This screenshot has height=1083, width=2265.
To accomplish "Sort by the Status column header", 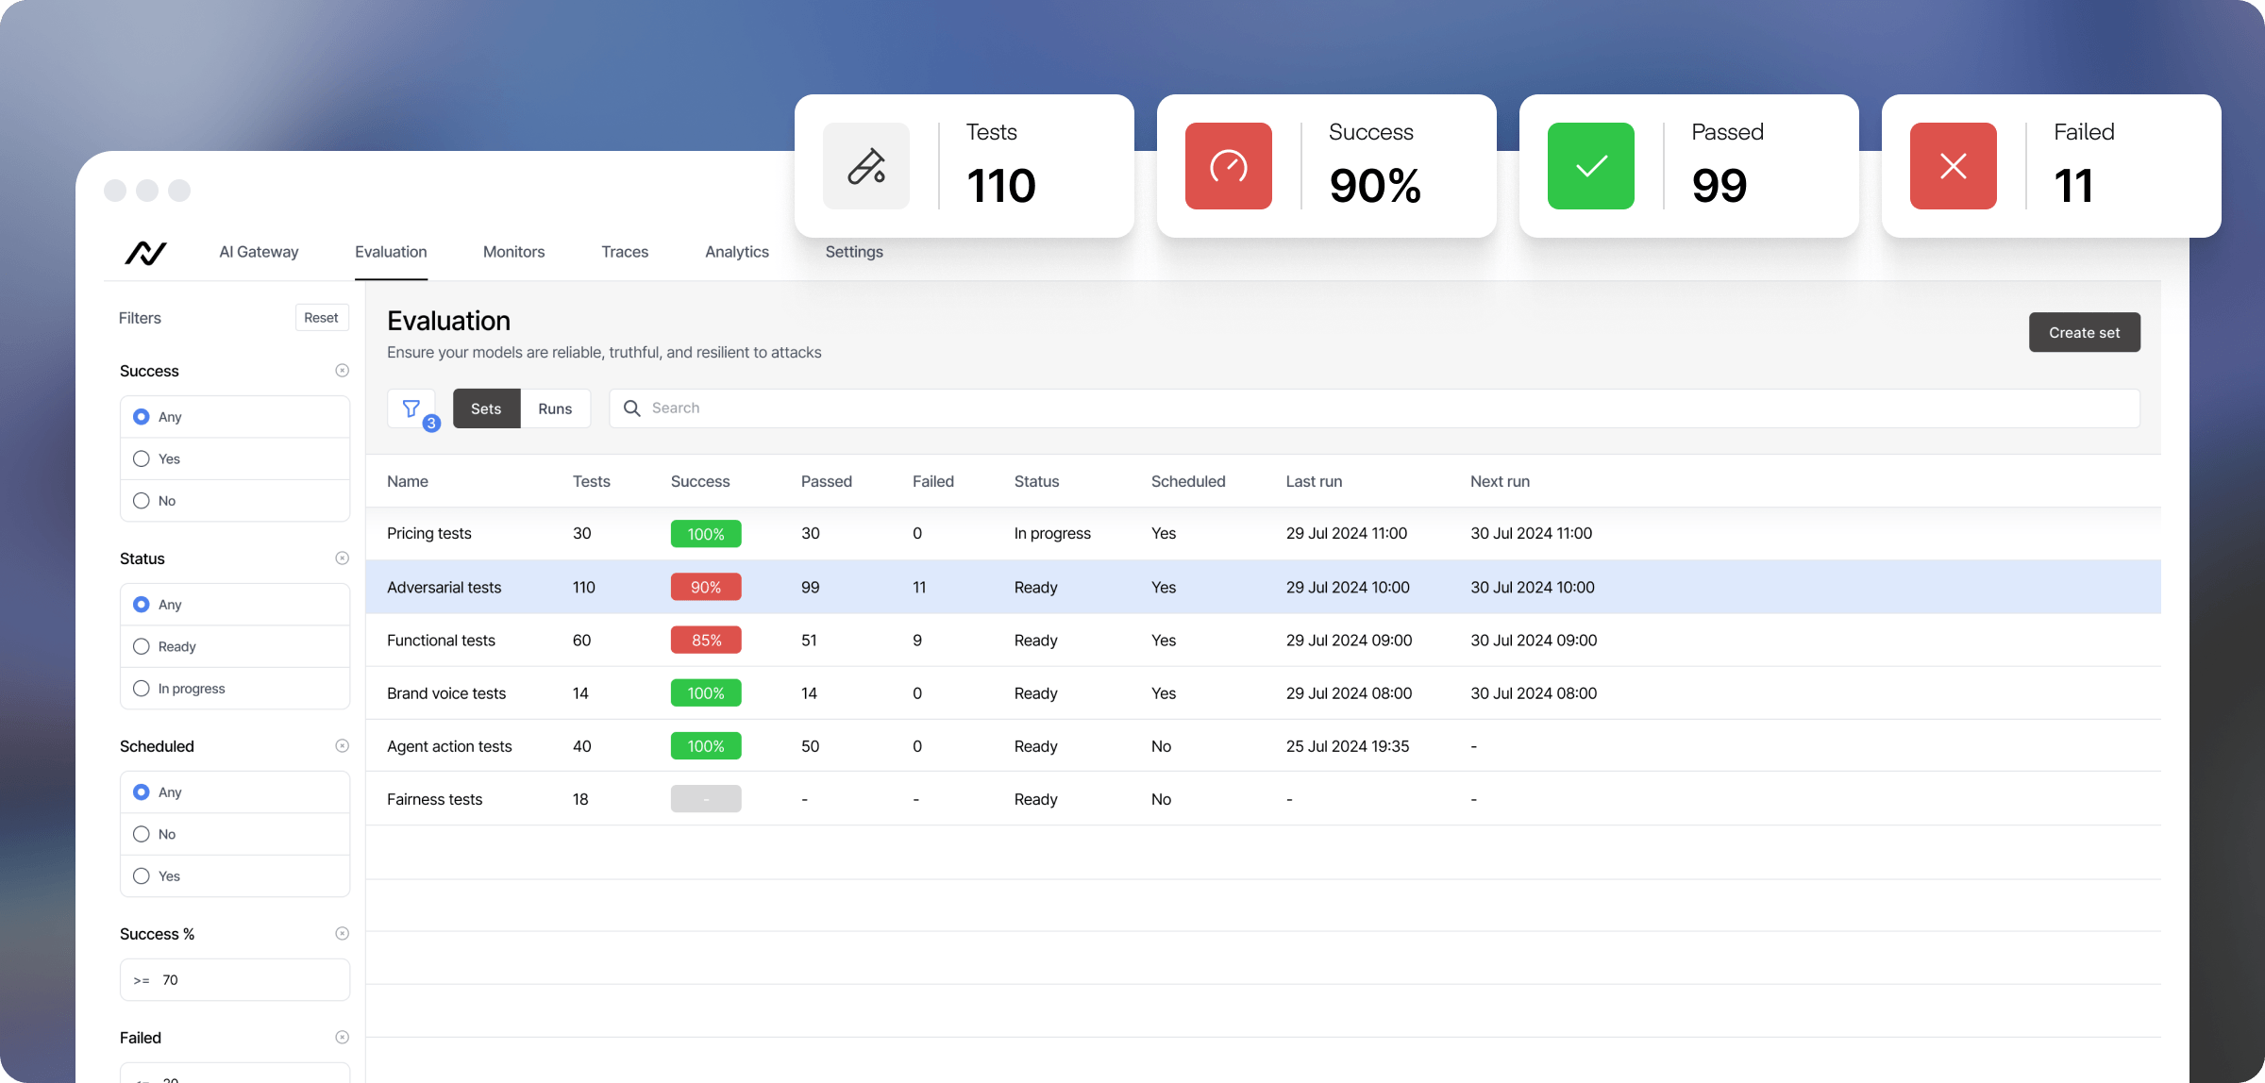I will [1036, 481].
